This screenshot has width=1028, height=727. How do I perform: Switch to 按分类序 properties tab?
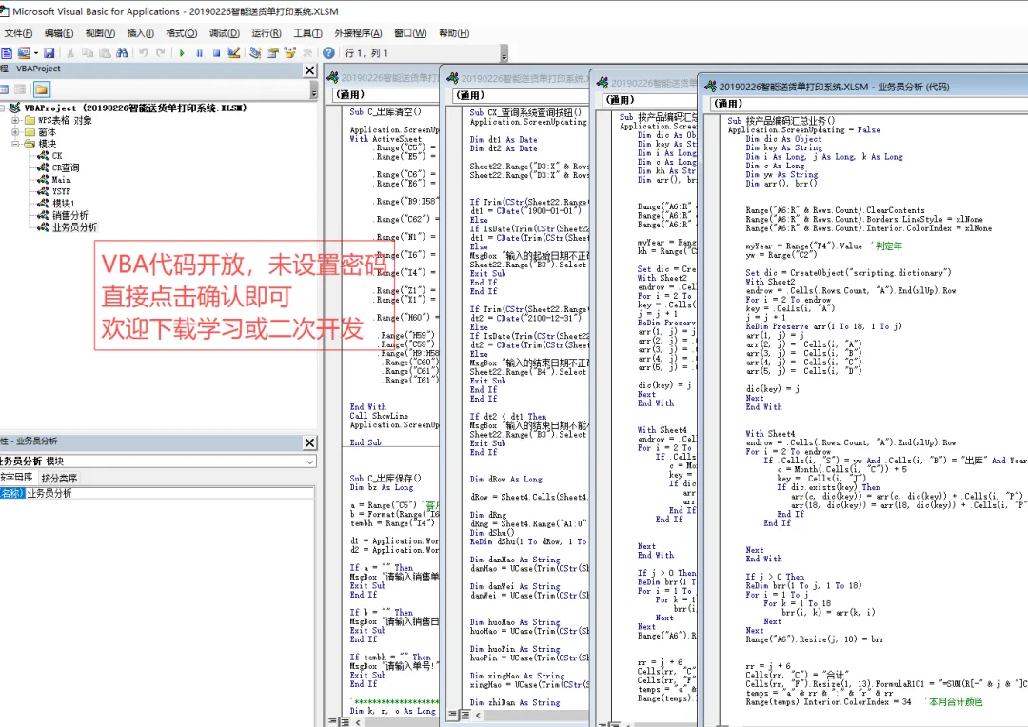59,478
